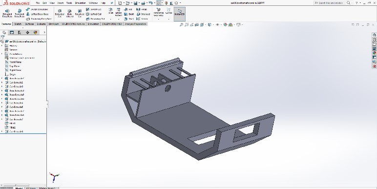Switch to the DisplayManager panel tab

pos(35,32)
